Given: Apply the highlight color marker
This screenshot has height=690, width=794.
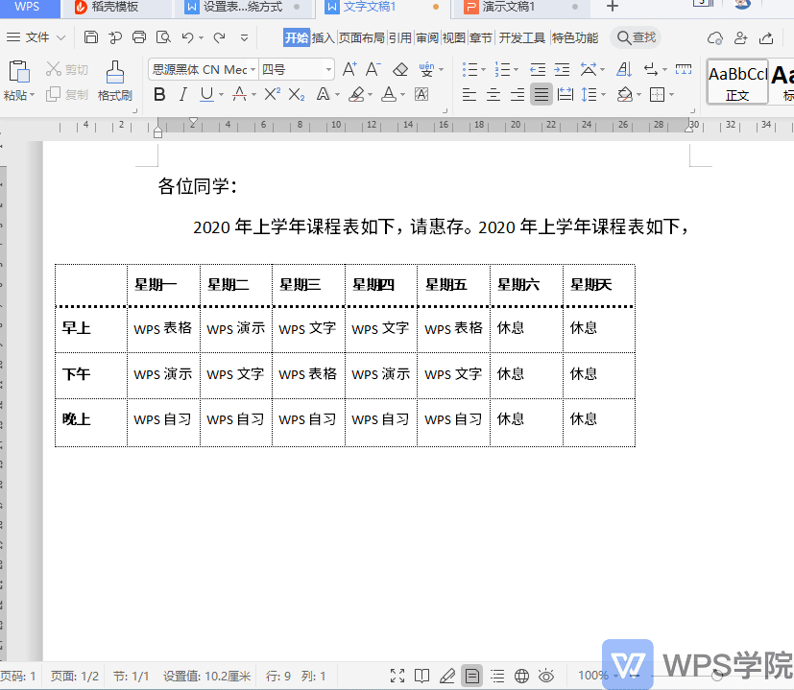Looking at the screenshot, I should pos(357,94).
